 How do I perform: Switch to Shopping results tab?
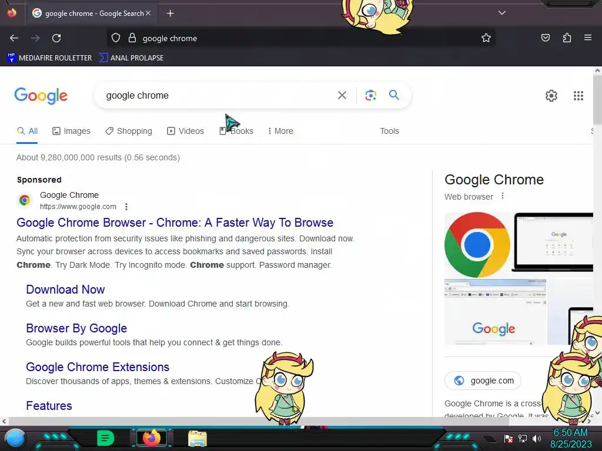[x=129, y=131]
